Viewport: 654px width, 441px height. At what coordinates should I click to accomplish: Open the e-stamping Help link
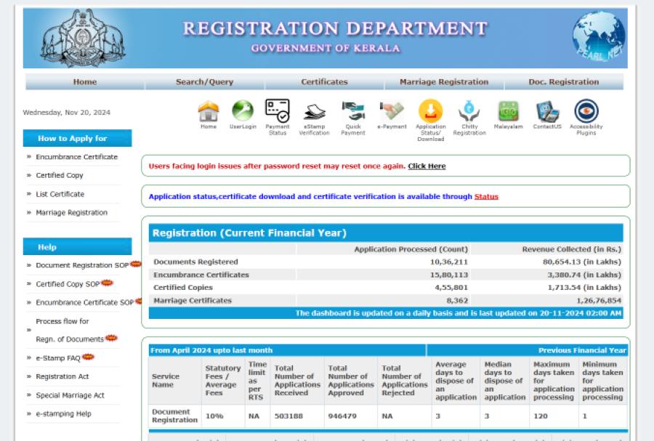pos(63,413)
